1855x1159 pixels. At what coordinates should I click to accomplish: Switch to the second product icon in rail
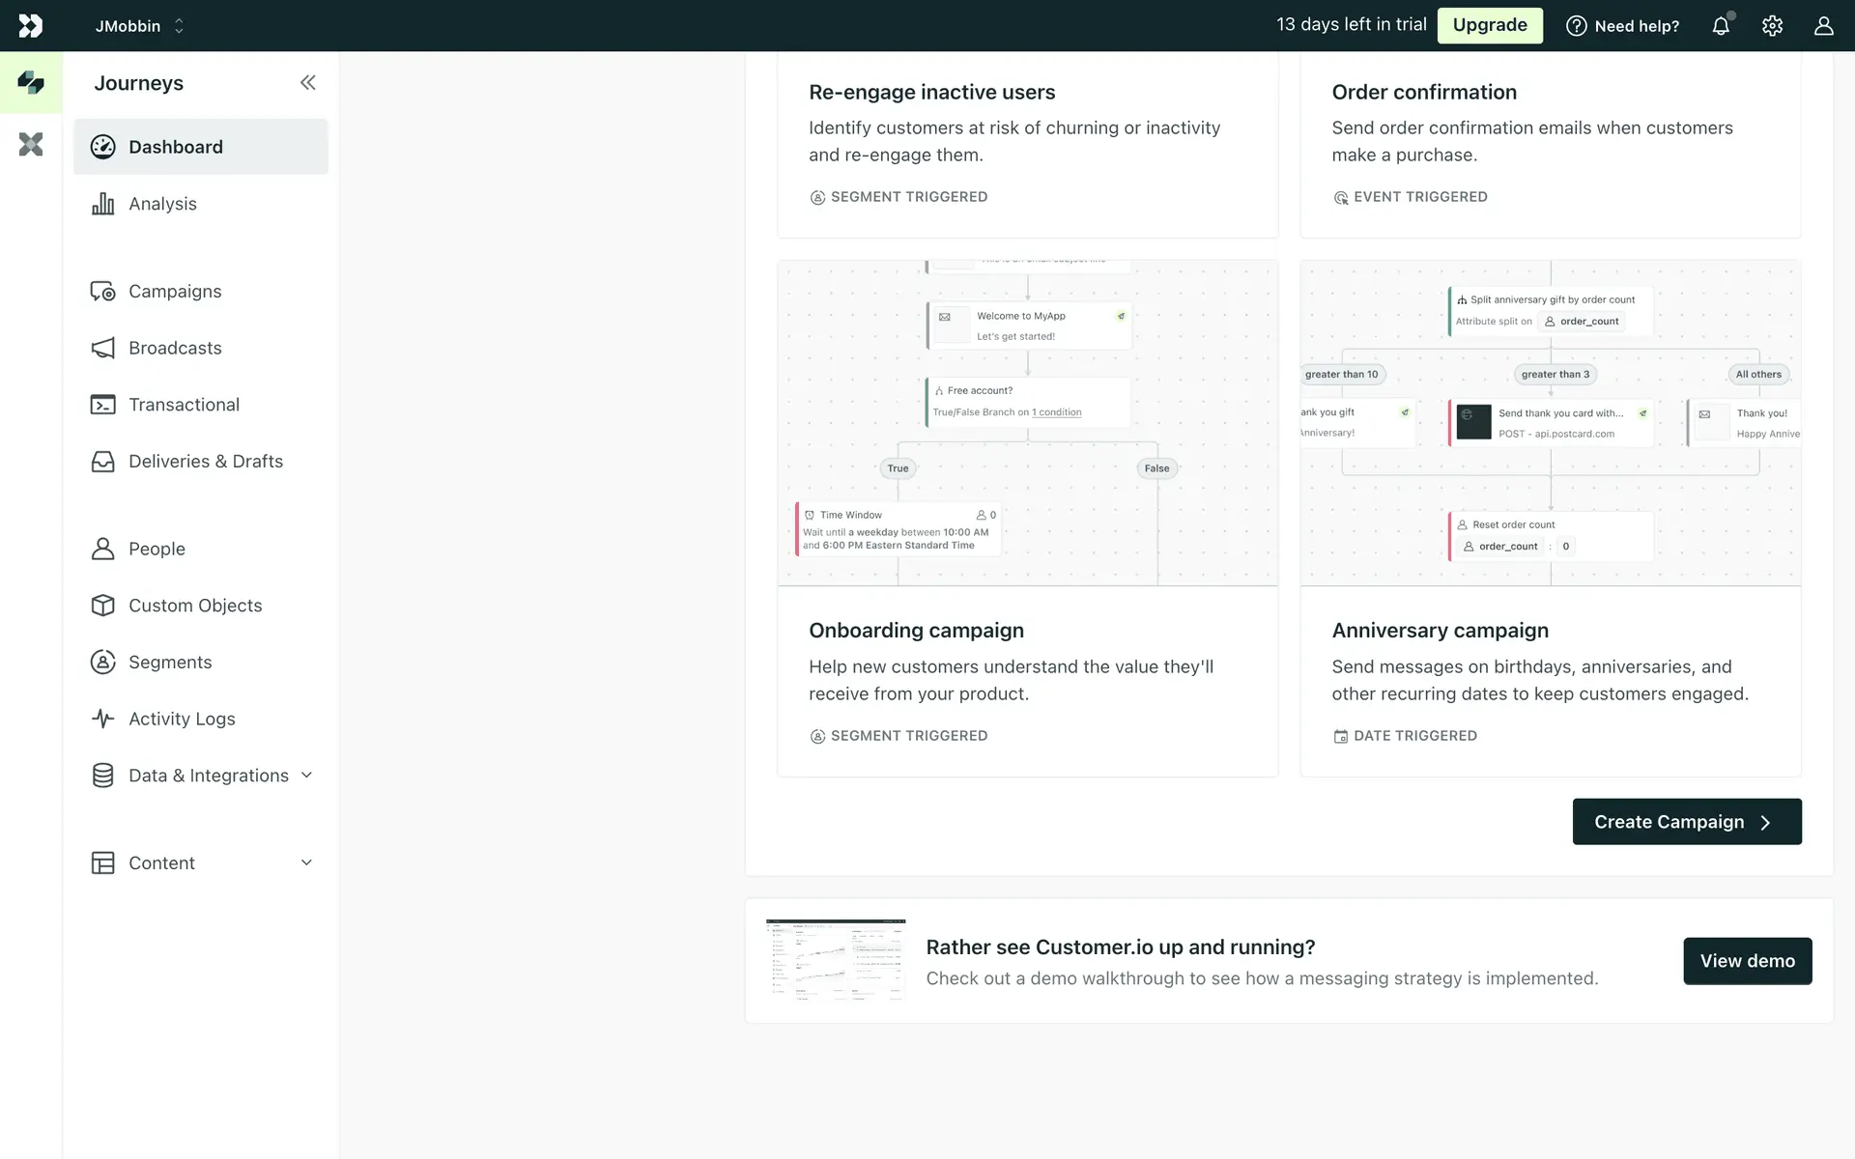[31, 145]
